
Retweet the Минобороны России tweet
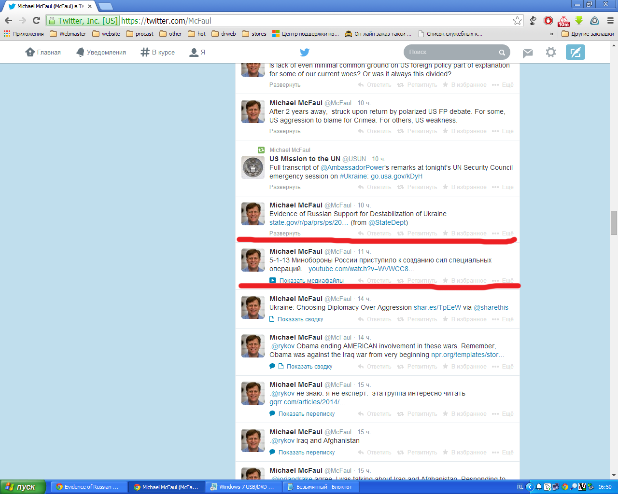417,281
